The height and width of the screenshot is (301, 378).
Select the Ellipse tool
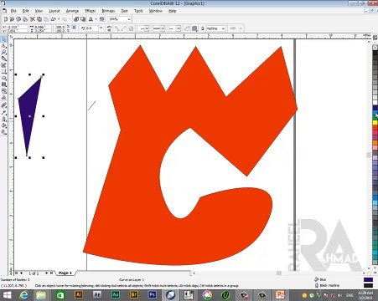[x=3, y=78]
